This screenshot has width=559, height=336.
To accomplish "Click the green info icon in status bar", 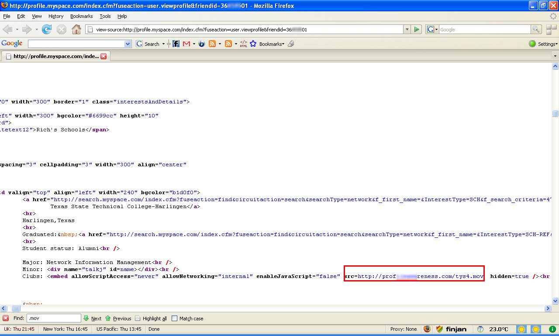I will click(x=552, y=329).
